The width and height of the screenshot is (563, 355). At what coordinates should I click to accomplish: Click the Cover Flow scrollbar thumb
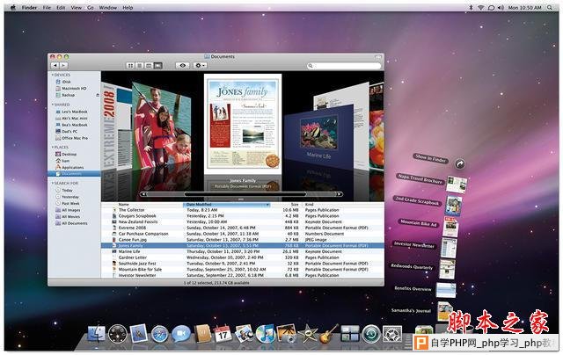click(x=245, y=194)
